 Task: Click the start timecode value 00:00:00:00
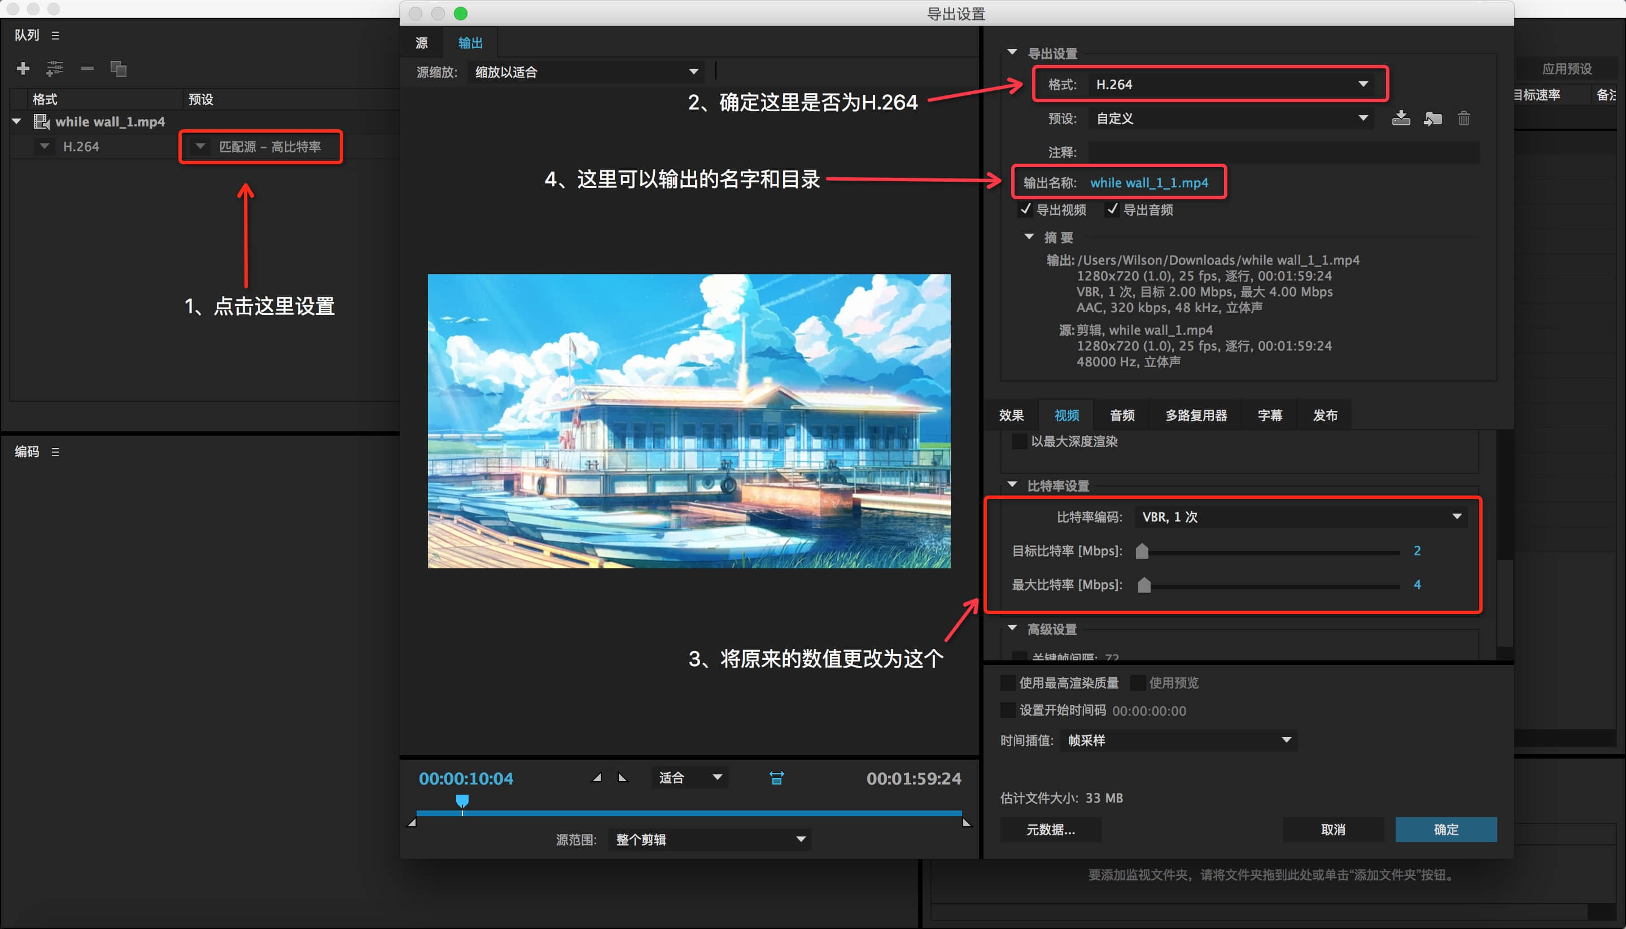1149,711
